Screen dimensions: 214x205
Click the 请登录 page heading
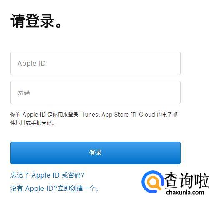(x=36, y=21)
